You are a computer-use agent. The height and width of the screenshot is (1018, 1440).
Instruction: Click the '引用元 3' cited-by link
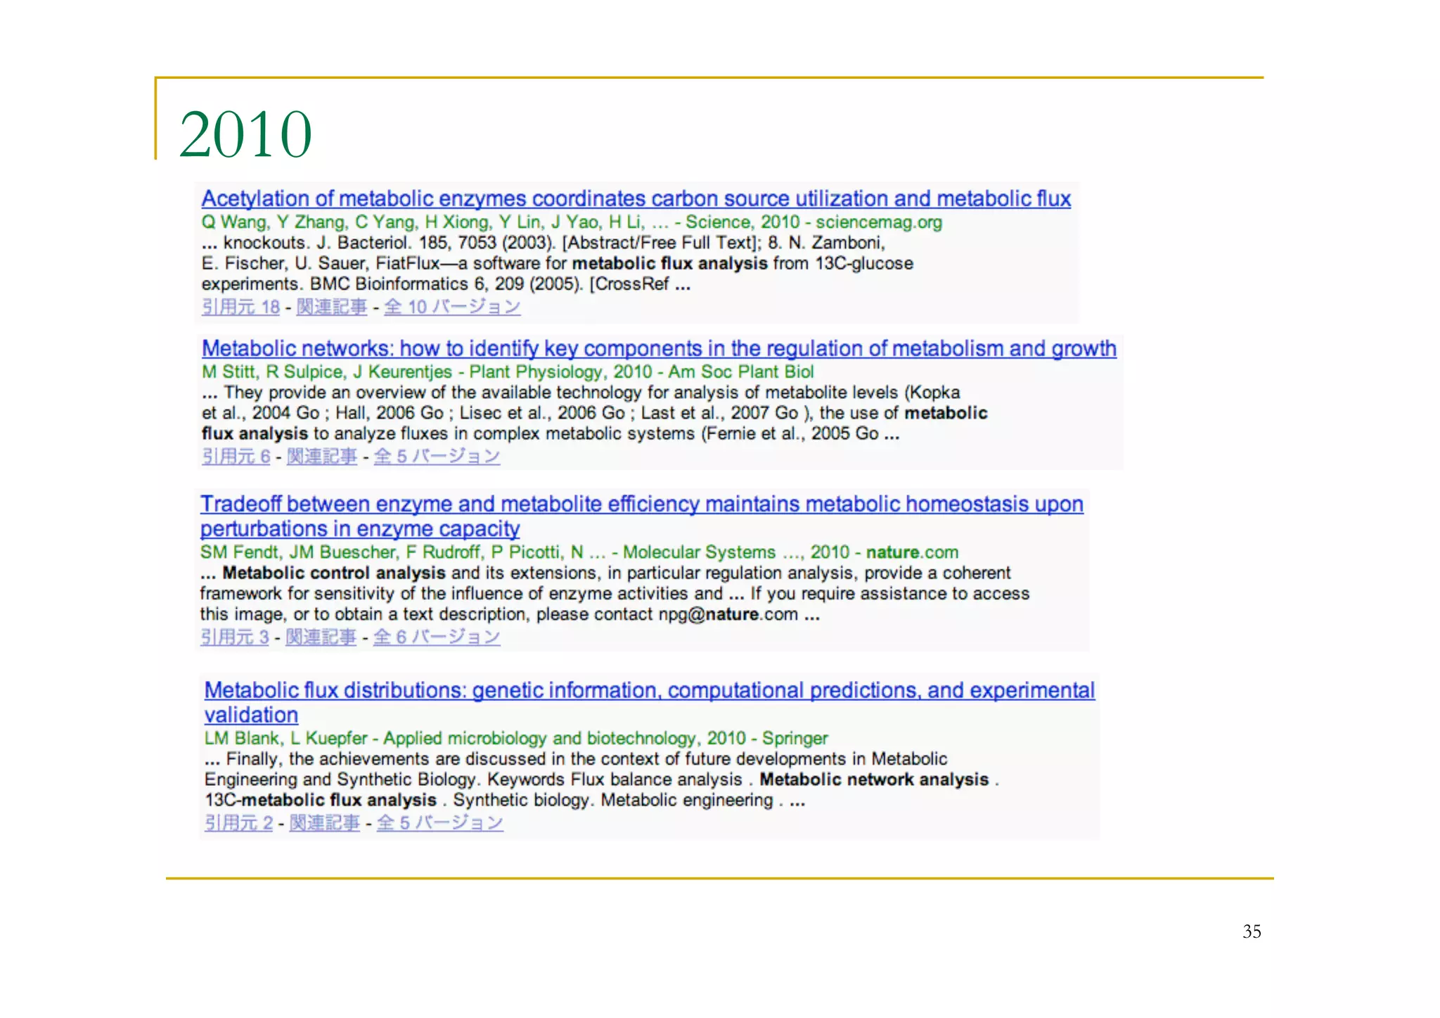click(234, 638)
